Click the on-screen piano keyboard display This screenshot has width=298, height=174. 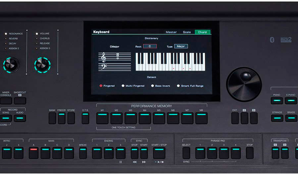[170, 62]
